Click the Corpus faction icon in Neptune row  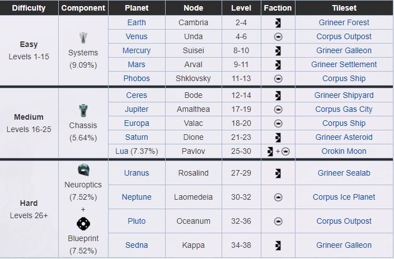click(x=278, y=197)
